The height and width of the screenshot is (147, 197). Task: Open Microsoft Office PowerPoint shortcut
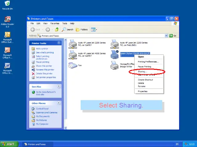tap(7, 53)
